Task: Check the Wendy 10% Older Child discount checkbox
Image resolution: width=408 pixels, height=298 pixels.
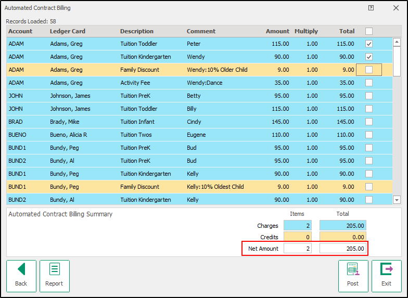Action: pos(368,70)
